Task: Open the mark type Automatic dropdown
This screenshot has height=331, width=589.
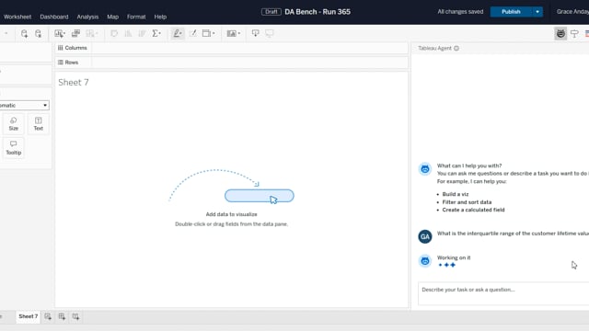Action: 24,106
